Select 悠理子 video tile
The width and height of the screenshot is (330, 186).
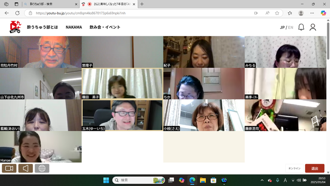coord(122,52)
